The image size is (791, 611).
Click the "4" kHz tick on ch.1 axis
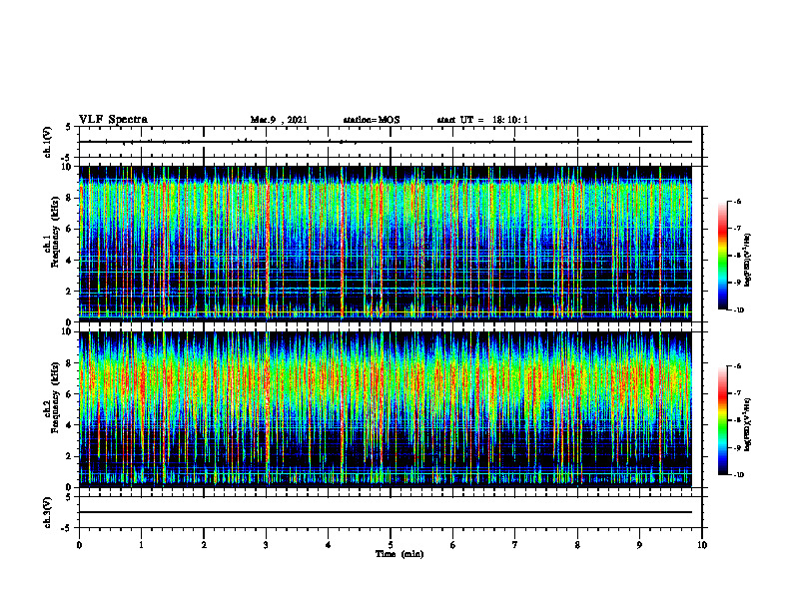pos(70,261)
